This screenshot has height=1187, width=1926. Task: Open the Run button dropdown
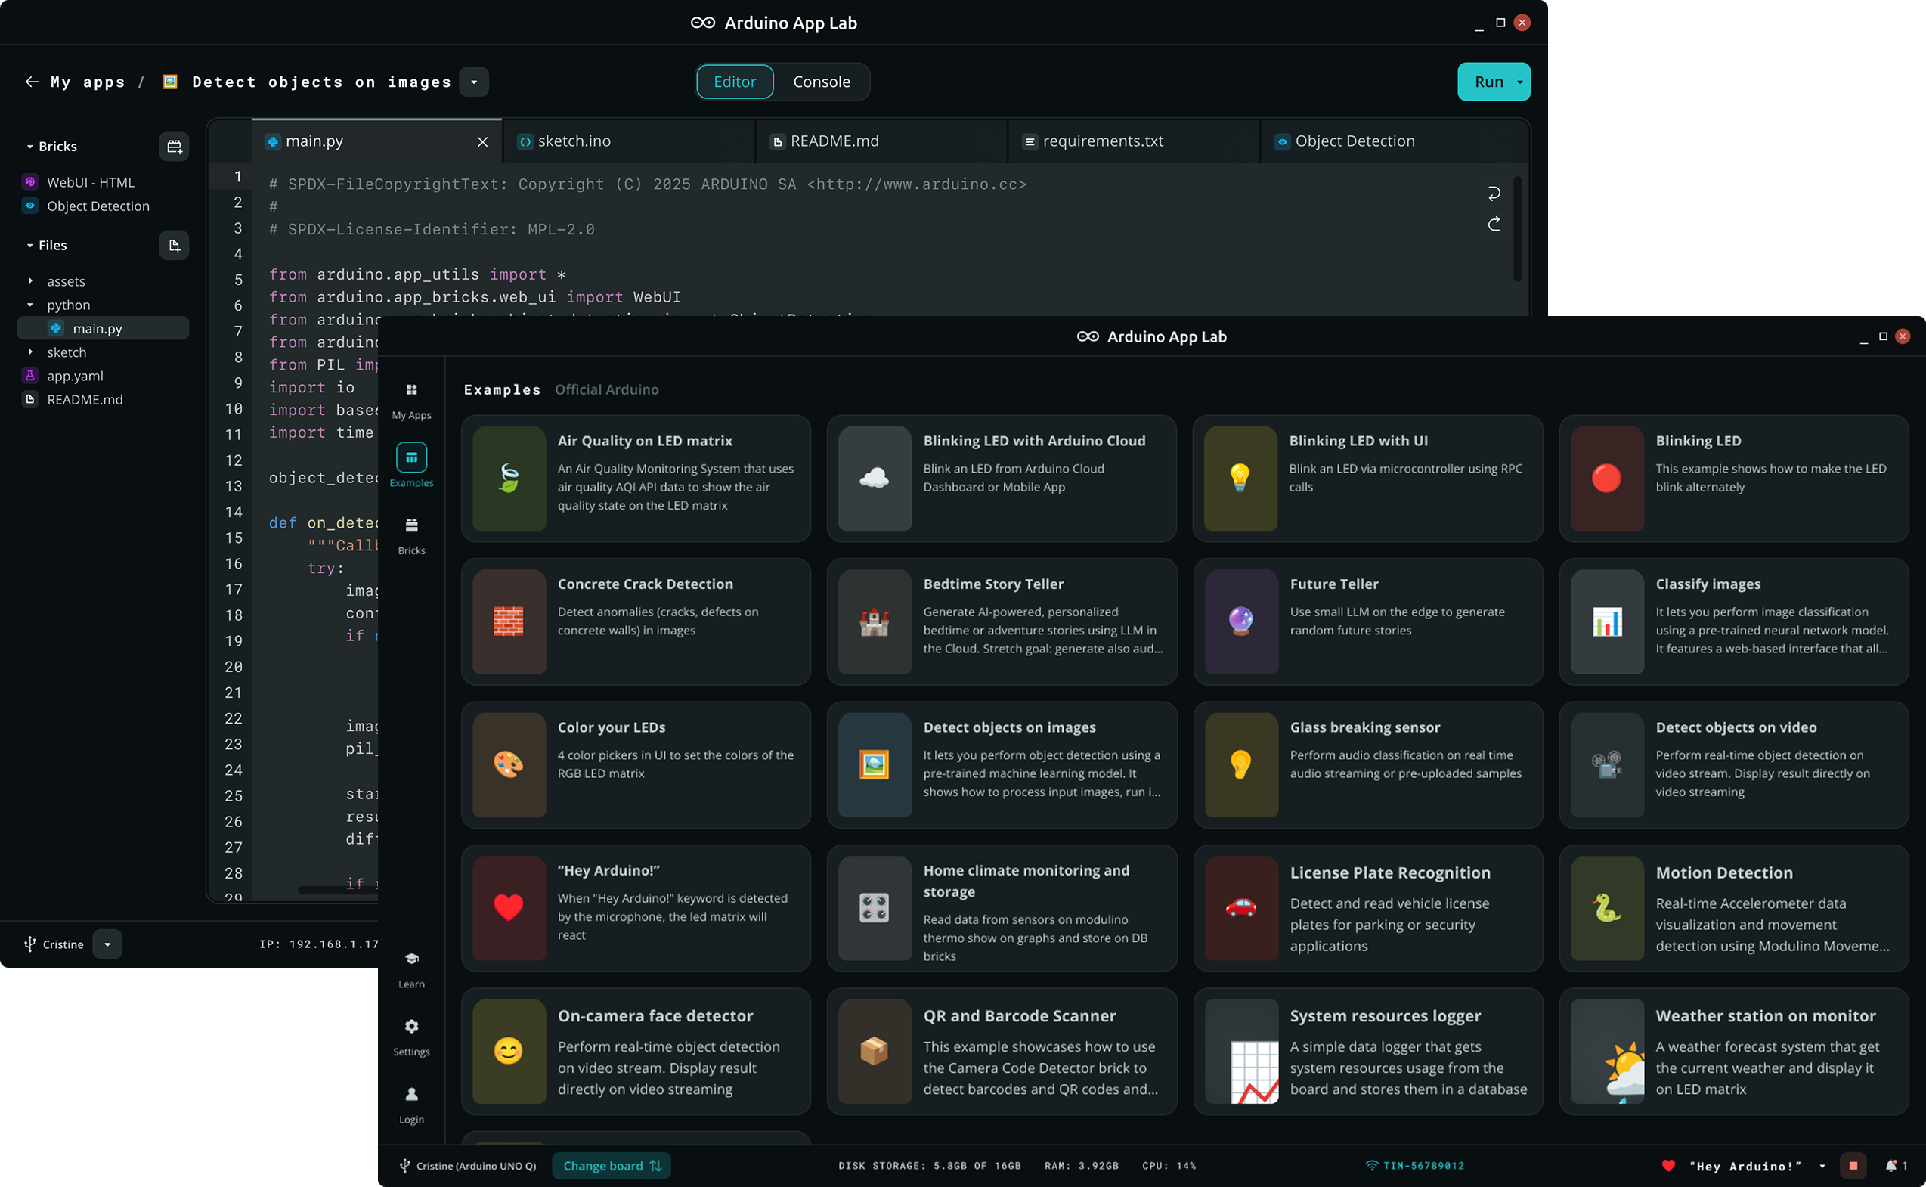1518,82
